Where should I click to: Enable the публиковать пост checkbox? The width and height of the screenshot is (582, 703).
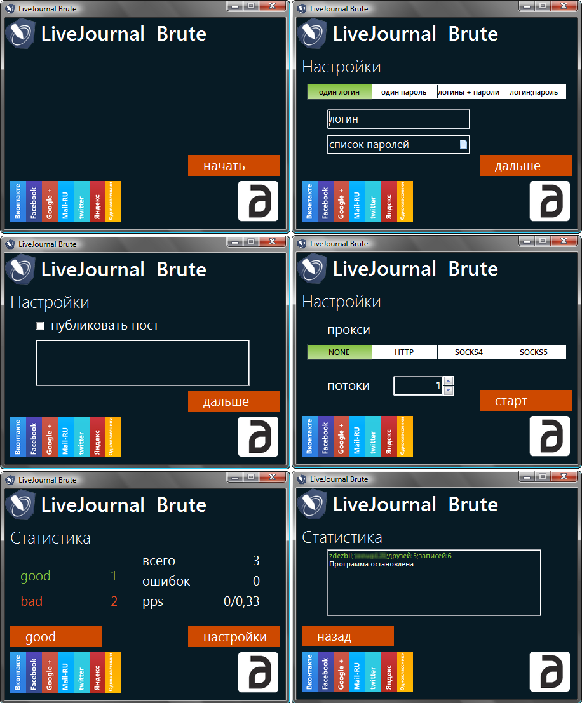[40, 326]
